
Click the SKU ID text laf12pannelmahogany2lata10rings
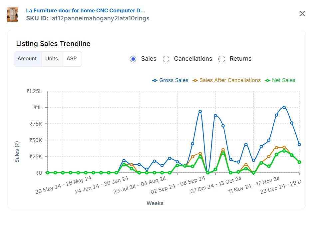[x=100, y=18]
